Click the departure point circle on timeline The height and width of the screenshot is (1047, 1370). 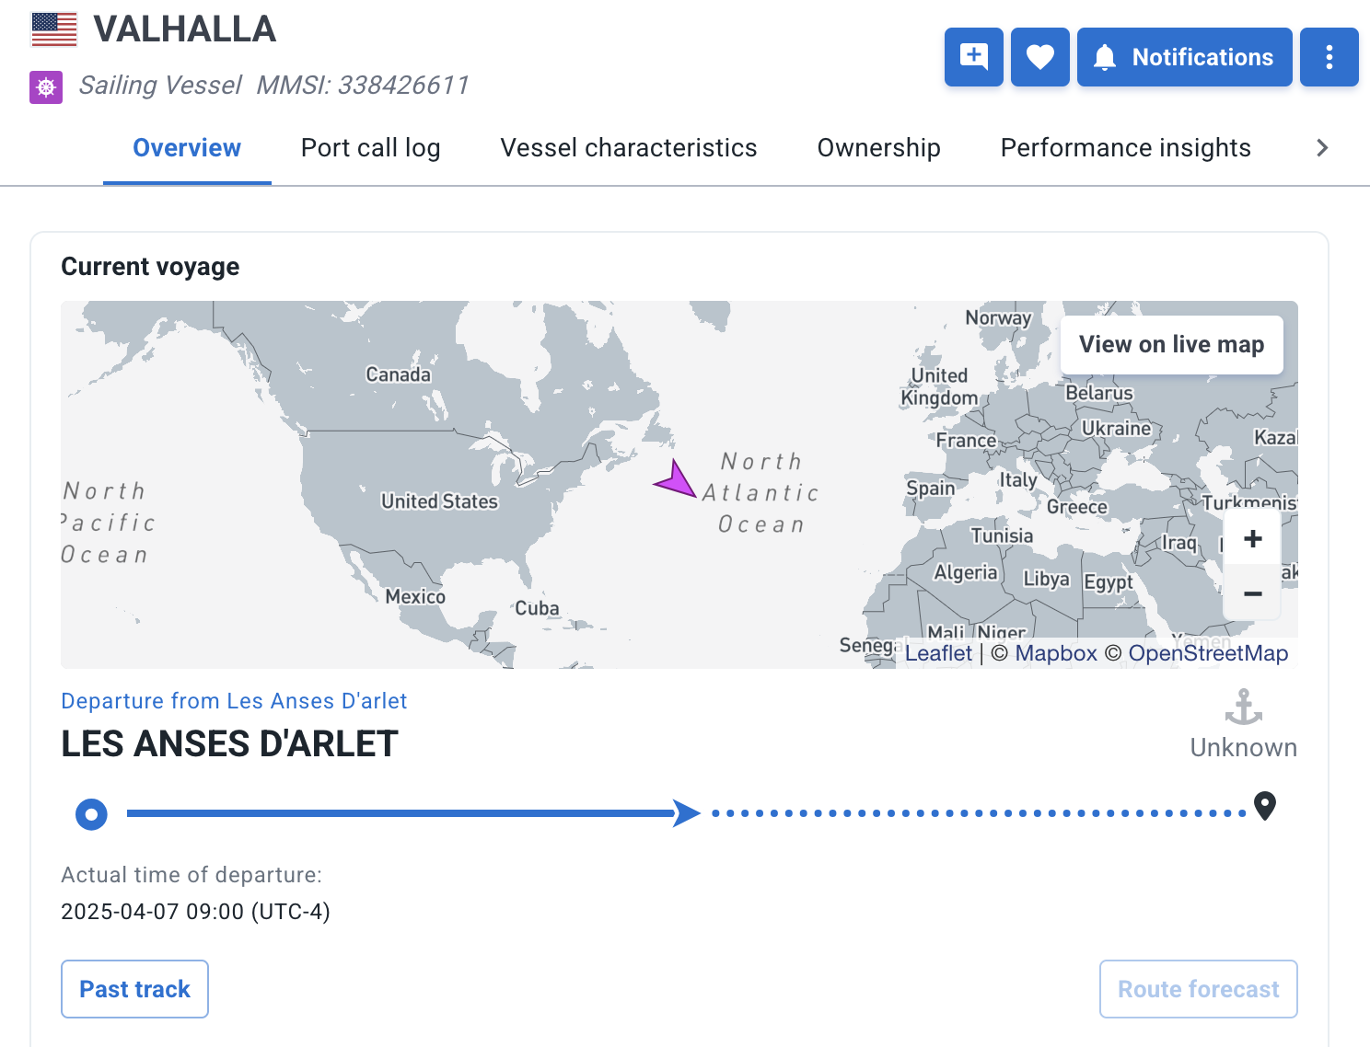(x=91, y=814)
